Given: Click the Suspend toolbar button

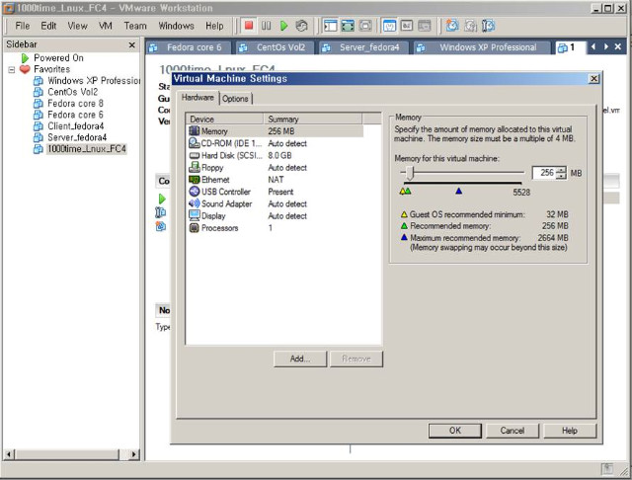Looking at the screenshot, I should pos(266,26).
